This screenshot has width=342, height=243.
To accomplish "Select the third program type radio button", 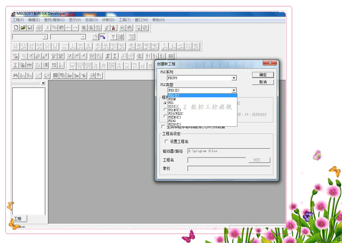I will [165, 116].
